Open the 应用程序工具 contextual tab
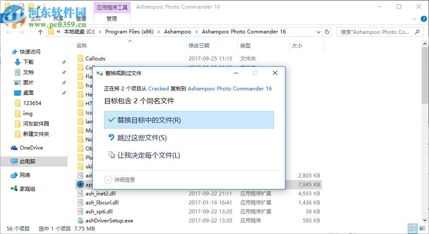Screen dimensions: 429x234 pos(112,7)
